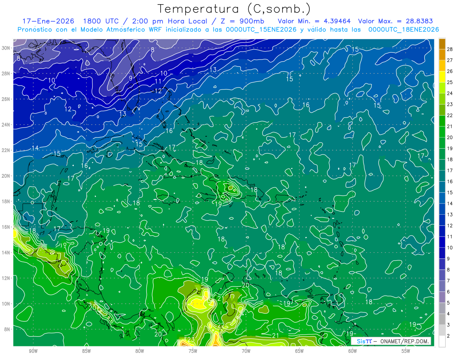Click the '30N' latitude axis label
Viewport: 460px width, 356px height.
(x=7, y=48)
